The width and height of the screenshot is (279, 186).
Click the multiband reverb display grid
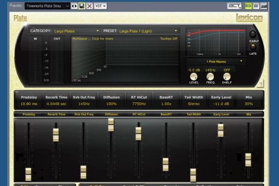pos(125,59)
